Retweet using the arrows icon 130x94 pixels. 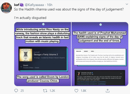[45, 91]
